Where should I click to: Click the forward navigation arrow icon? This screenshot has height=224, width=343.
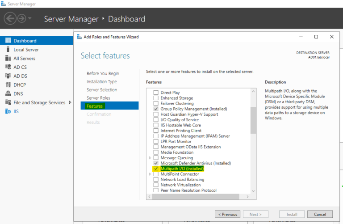pos(21,19)
